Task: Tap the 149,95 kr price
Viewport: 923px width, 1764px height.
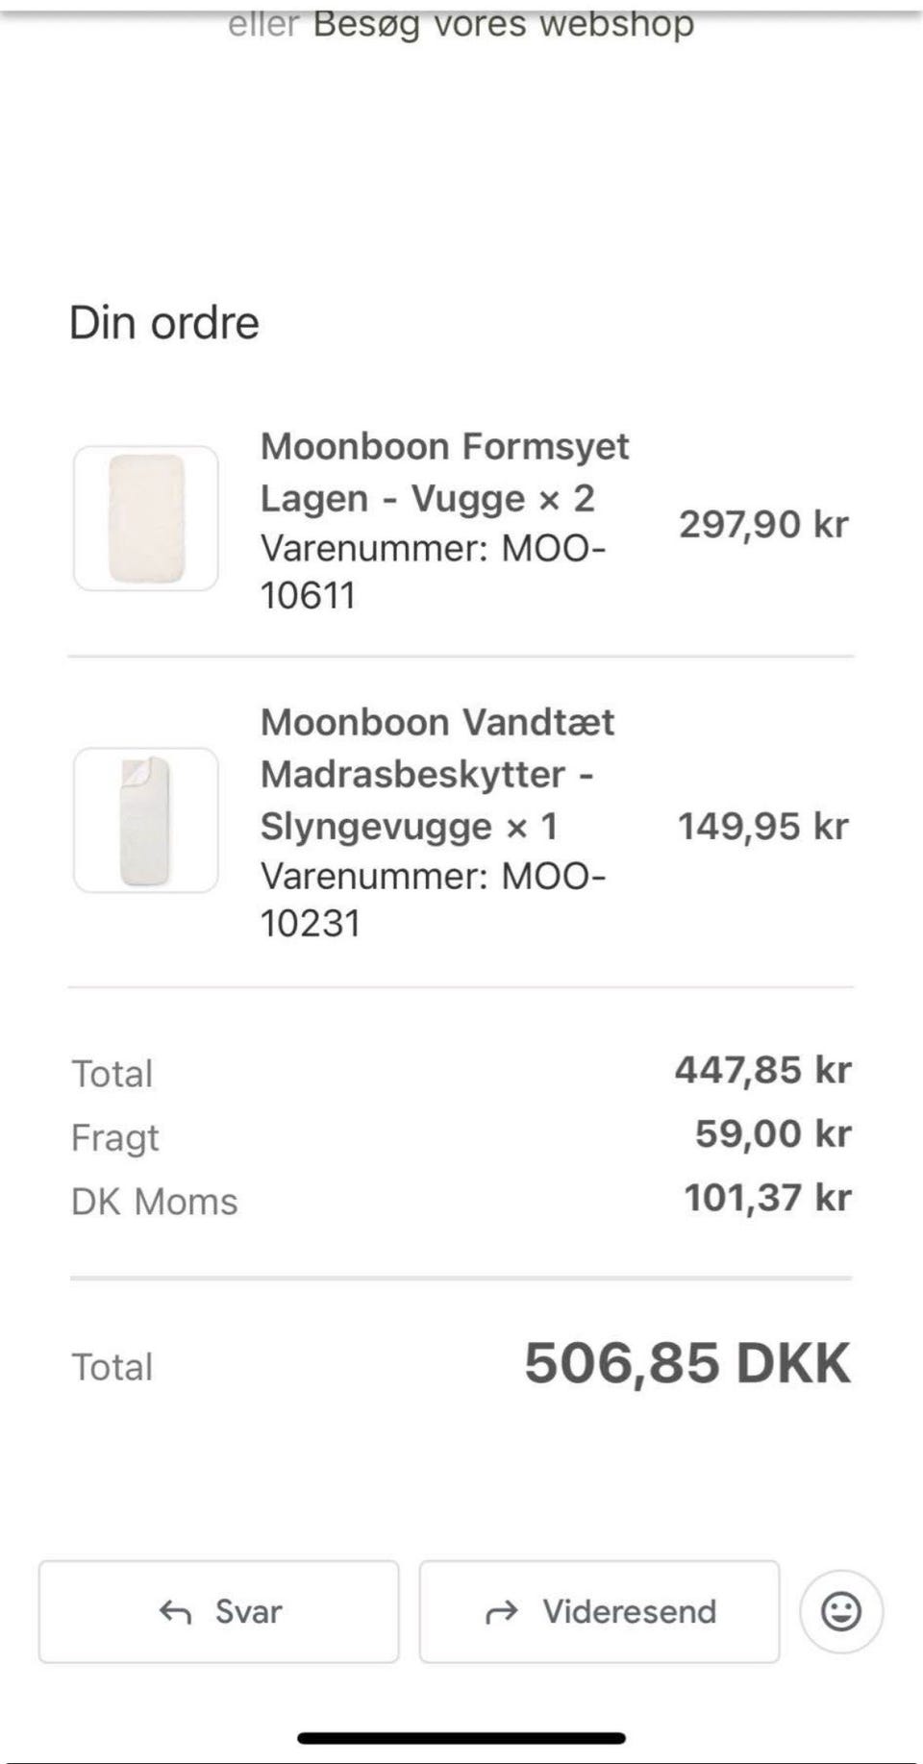Action: tap(763, 826)
